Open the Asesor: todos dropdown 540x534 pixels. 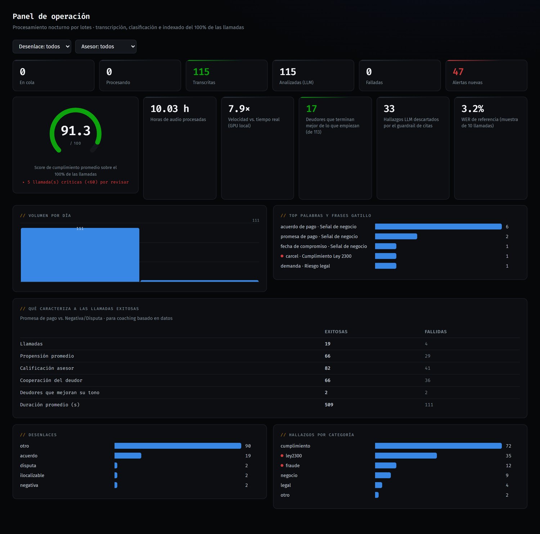tap(105, 46)
